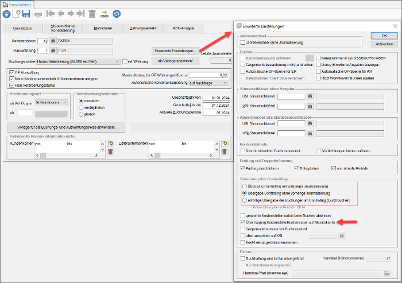Click the Kundenkonten list up arrow
Image resolution: width=402 pixels, height=283 pixels.
pos(102,144)
